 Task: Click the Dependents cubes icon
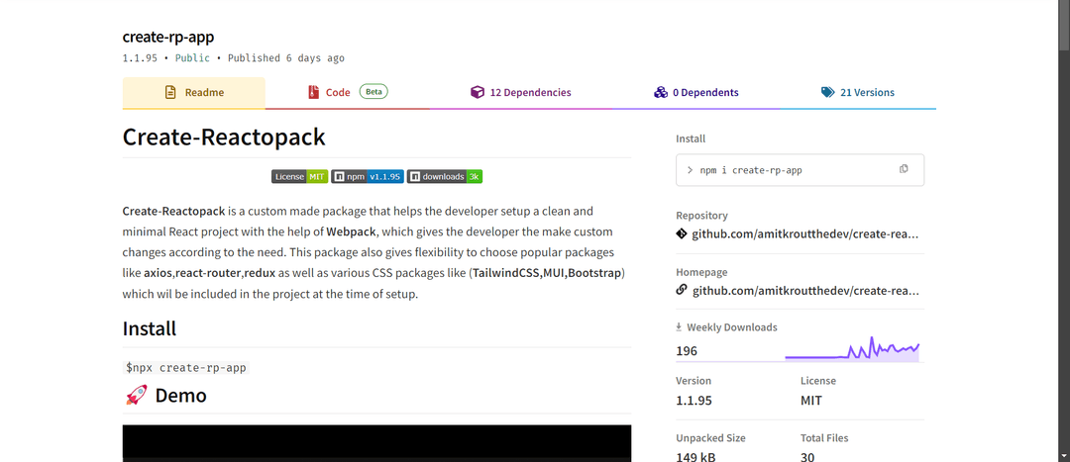[660, 93]
